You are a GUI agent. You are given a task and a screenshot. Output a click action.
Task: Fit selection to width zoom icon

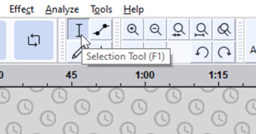tap(179, 29)
